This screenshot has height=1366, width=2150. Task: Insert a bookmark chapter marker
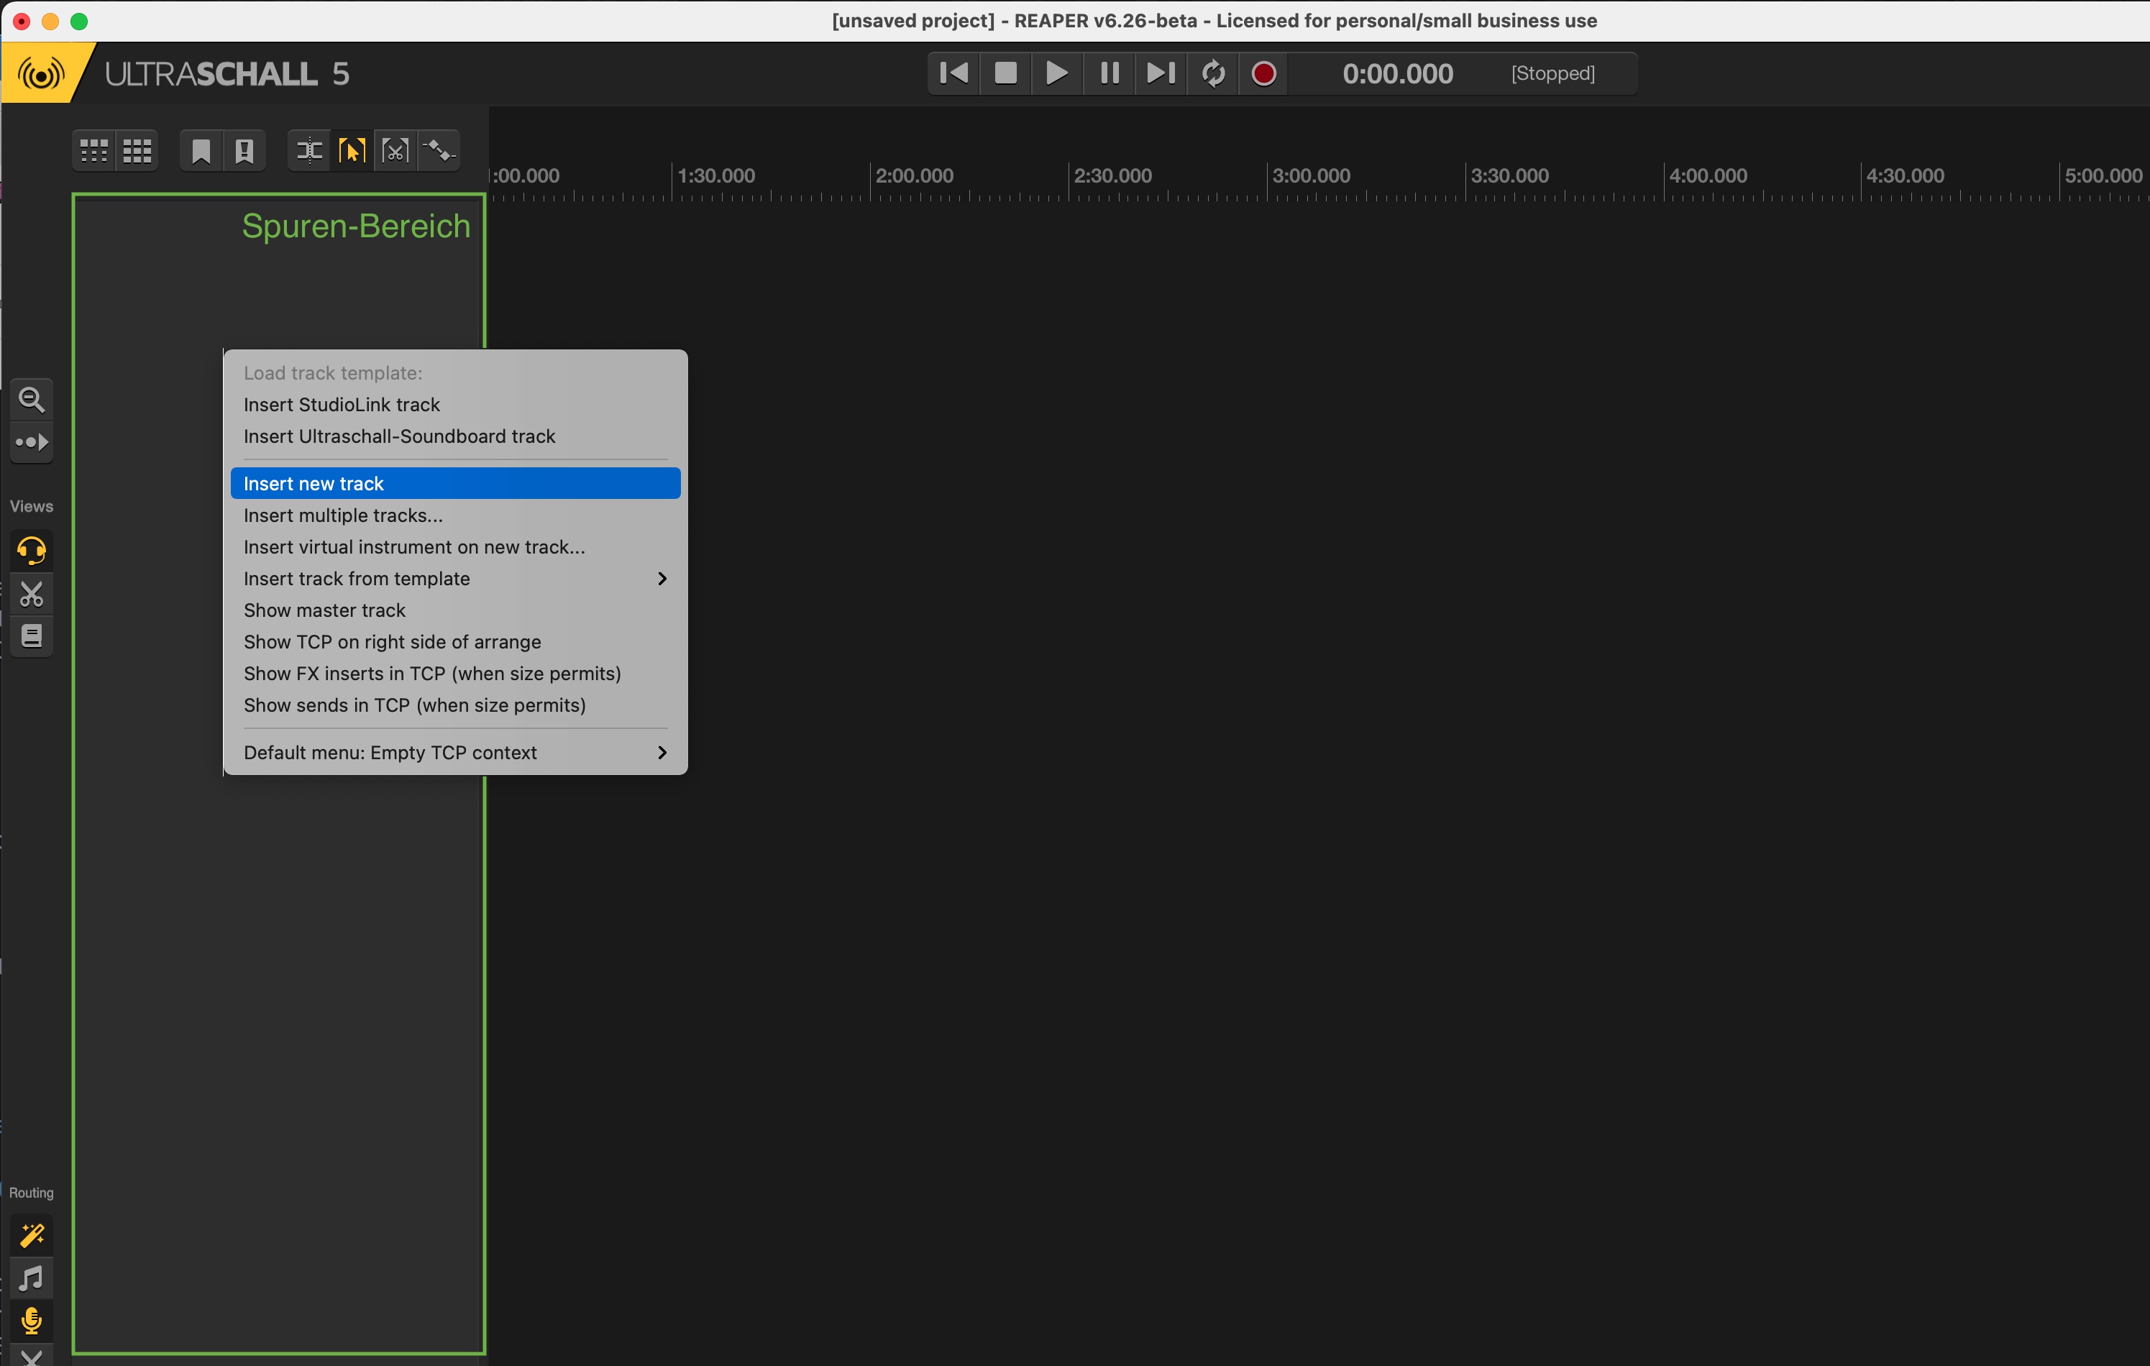click(201, 151)
